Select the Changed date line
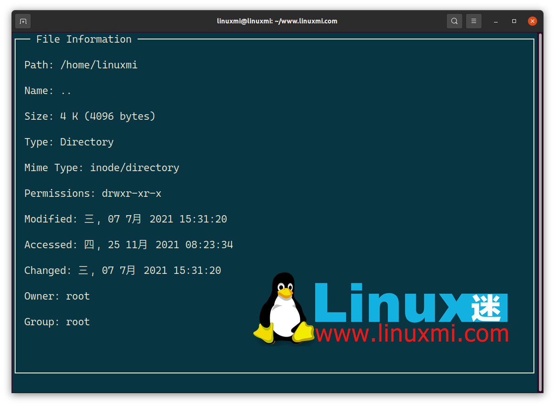Image resolution: width=555 pixels, height=406 pixels. point(122,271)
